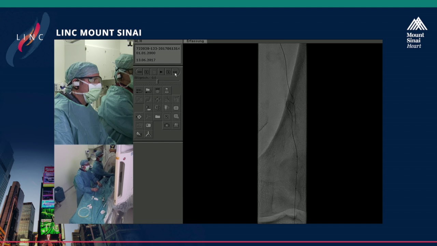
Task: Switch to the Erfassung tab
Action: [195, 41]
